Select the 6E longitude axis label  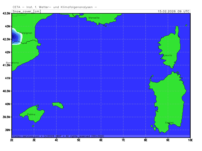(101, 139)
